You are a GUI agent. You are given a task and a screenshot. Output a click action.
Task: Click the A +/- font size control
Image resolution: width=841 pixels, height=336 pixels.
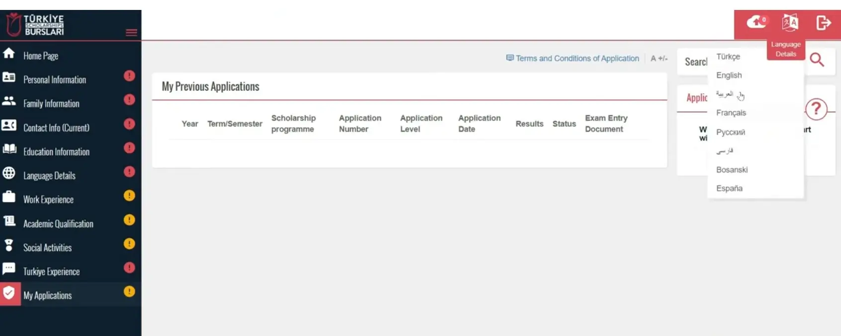tap(659, 59)
